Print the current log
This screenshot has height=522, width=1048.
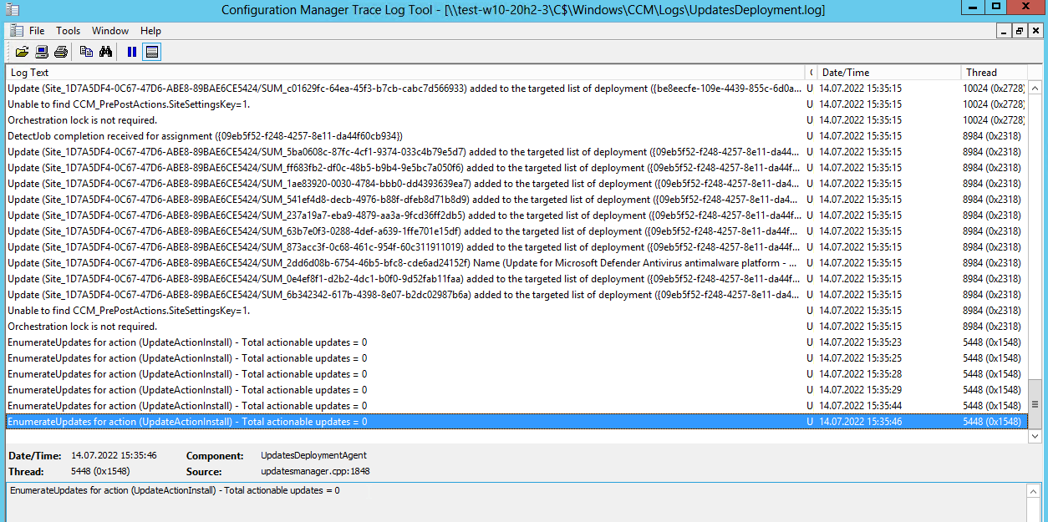(x=60, y=51)
